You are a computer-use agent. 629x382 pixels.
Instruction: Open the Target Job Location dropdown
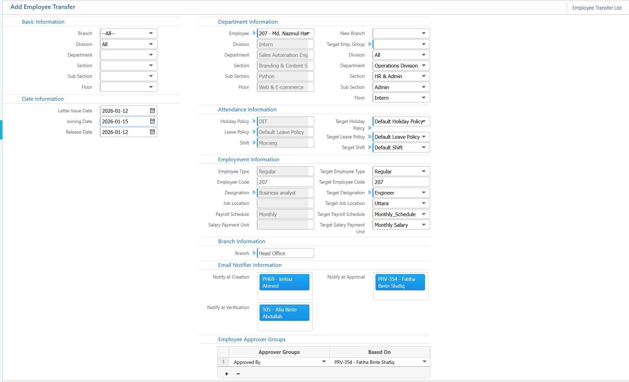[x=424, y=204]
